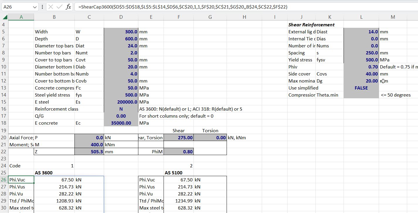Screen dimensions: 418x213
Task: Select the FALSE cell for Use simplified
Action: coord(361,88)
